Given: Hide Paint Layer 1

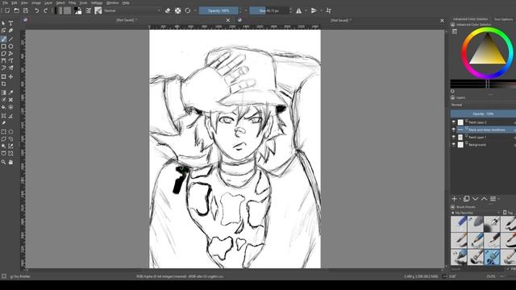Looking at the screenshot, I should pos(453,137).
